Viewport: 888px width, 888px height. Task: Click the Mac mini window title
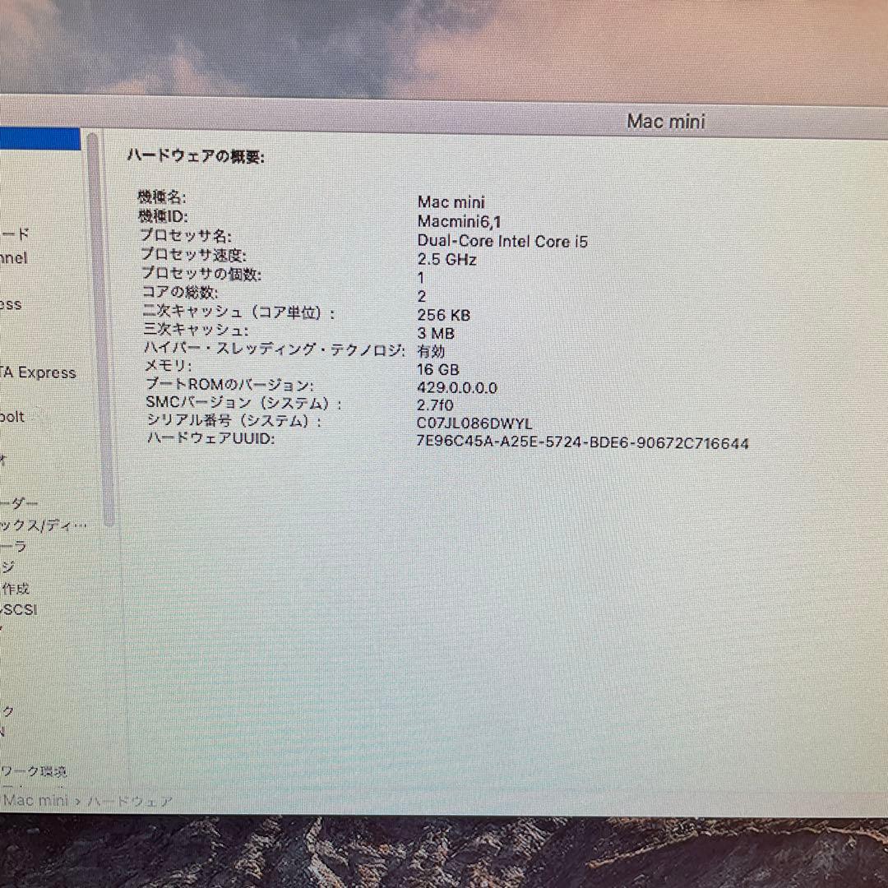coord(666,121)
